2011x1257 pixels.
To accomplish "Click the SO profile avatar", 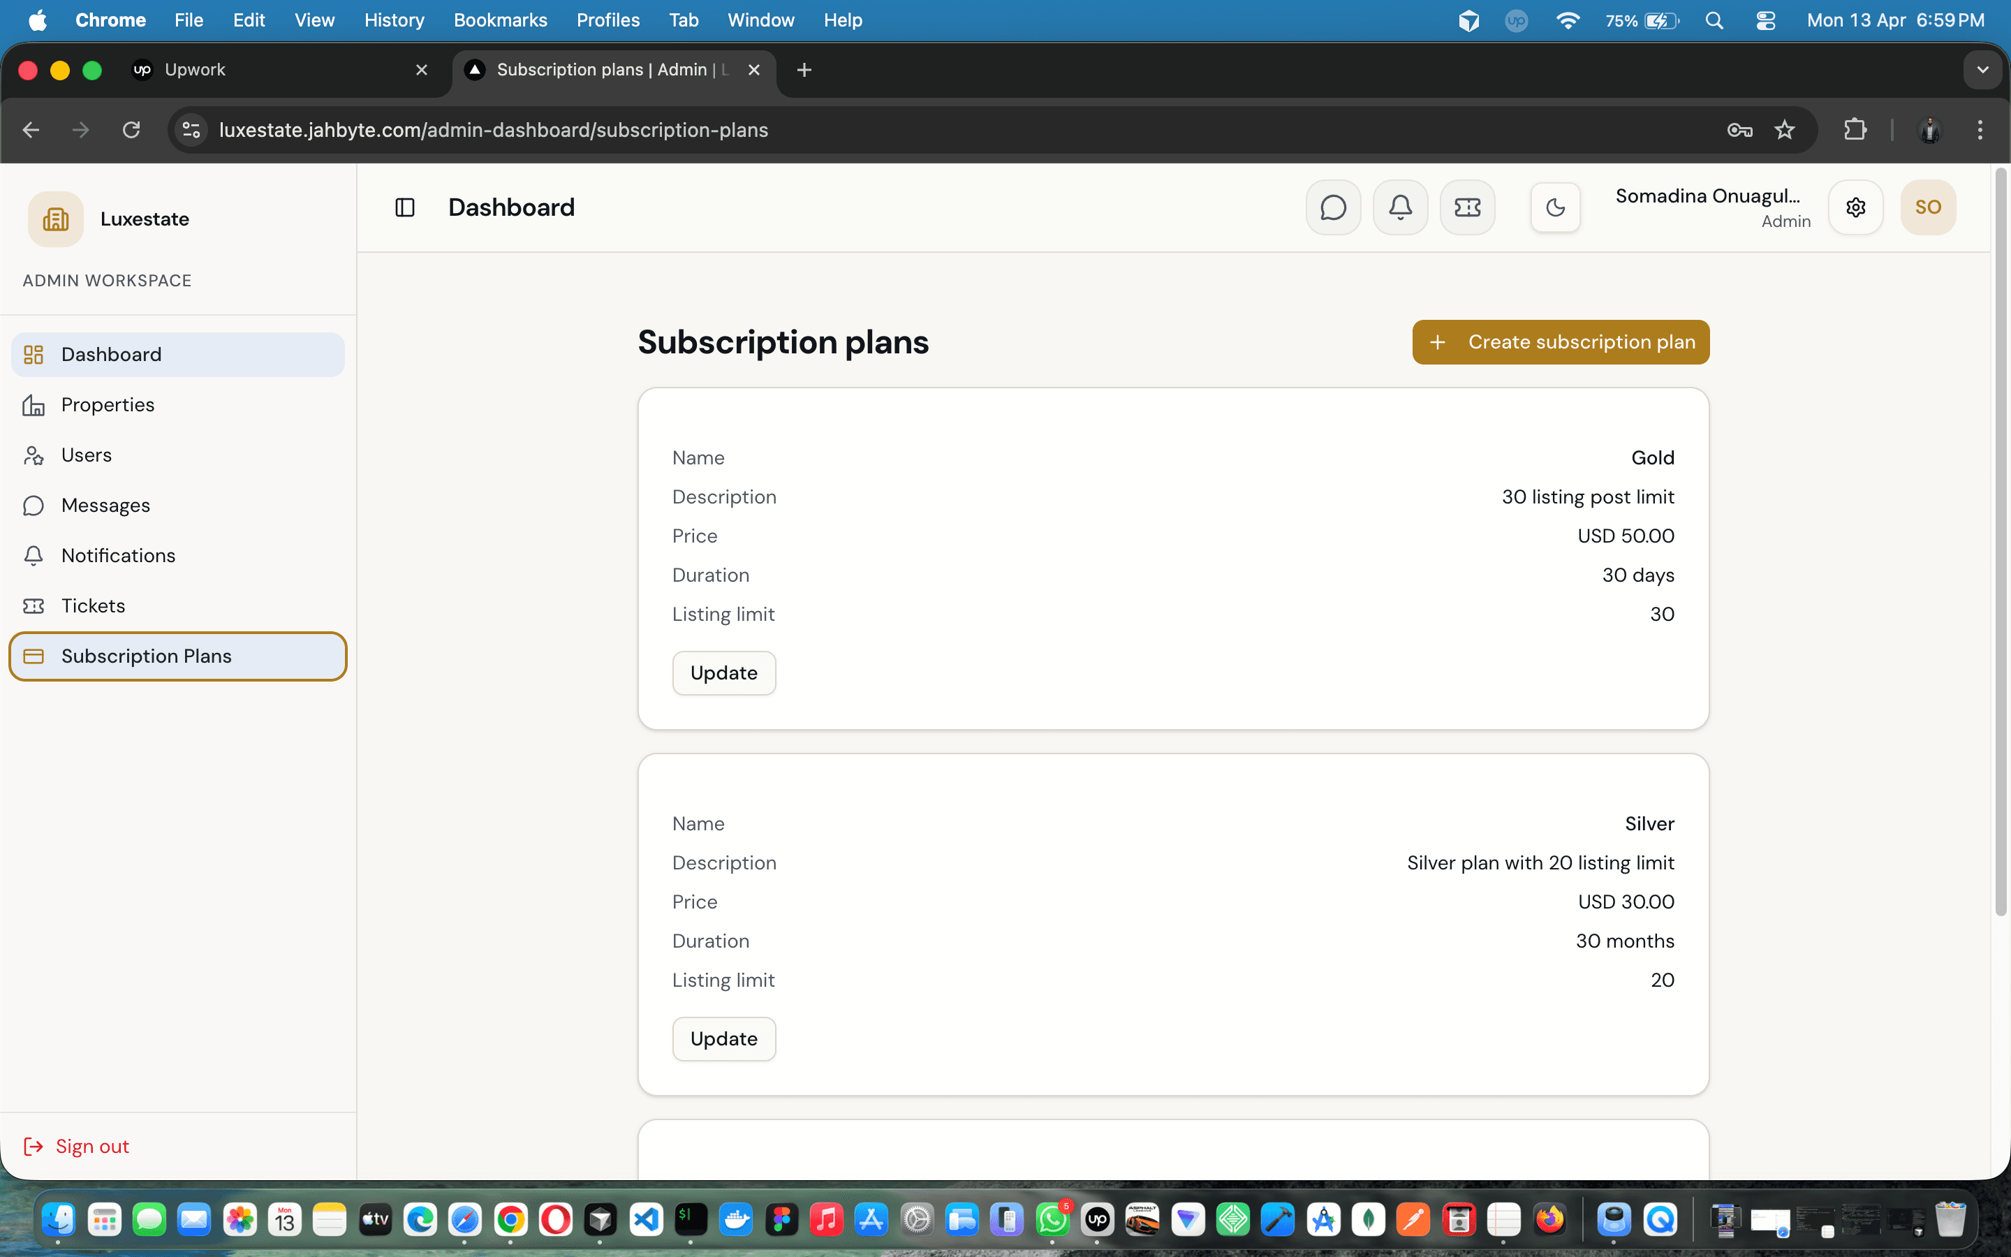I will click(1929, 207).
